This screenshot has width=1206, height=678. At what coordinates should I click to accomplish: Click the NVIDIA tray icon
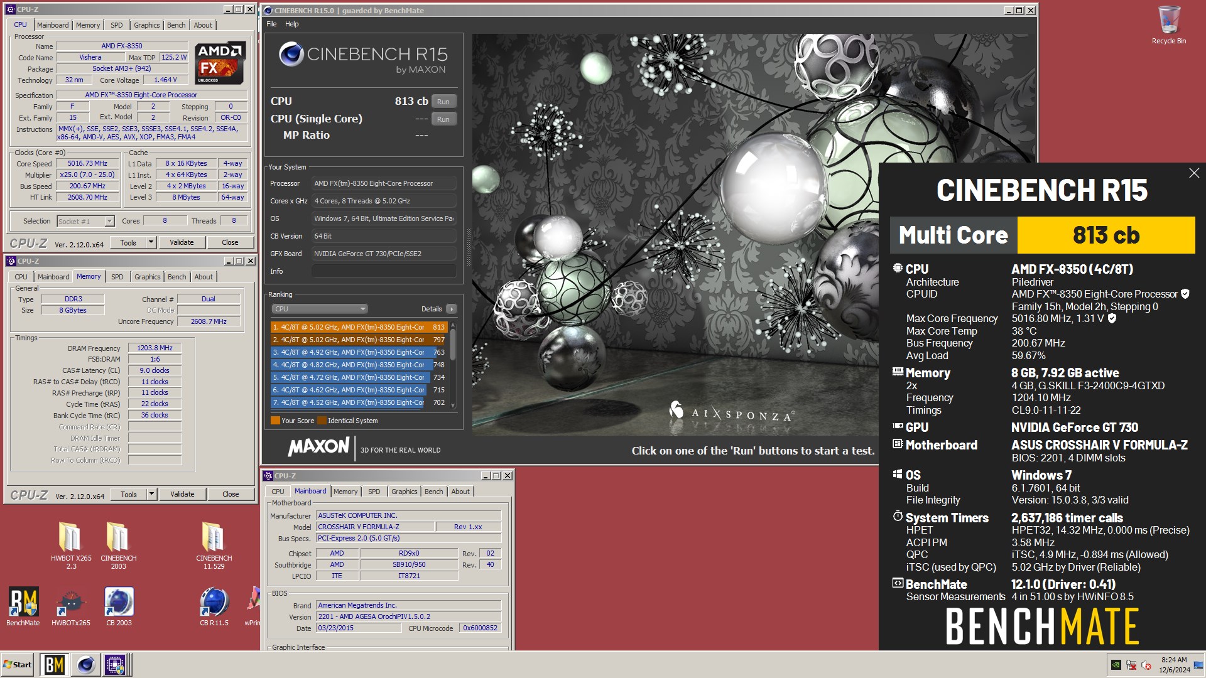1116,665
